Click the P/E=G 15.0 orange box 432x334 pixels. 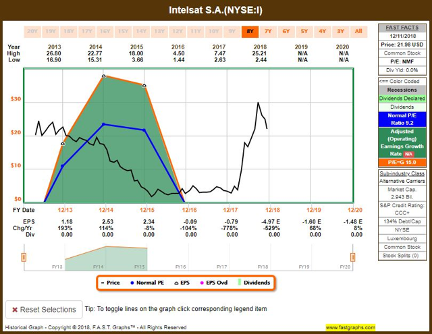tap(402, 163)
